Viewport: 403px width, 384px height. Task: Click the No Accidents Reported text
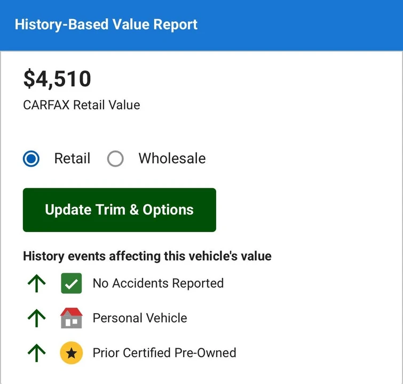pos(158,283)
